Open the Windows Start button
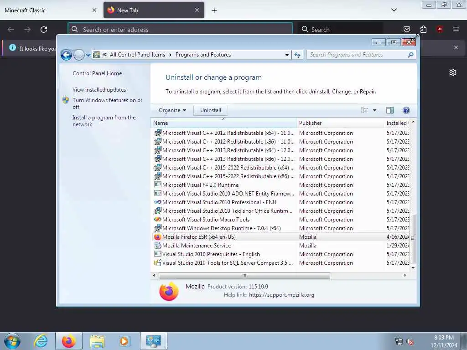The image size is (467, 350). [12, 341]
